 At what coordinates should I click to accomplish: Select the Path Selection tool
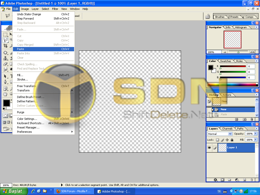pyautogui.click(x=5, y=76)
